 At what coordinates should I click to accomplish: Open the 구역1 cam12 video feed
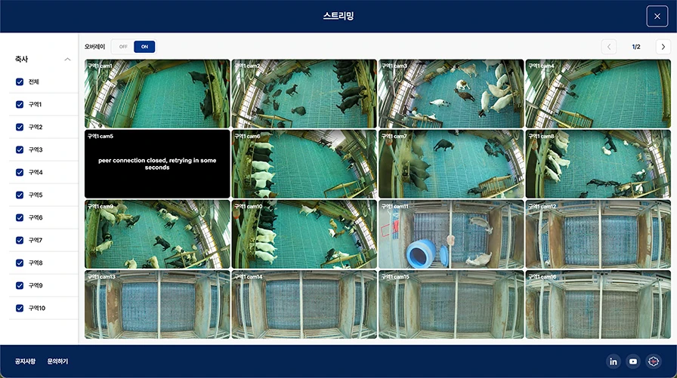(598, 234)
